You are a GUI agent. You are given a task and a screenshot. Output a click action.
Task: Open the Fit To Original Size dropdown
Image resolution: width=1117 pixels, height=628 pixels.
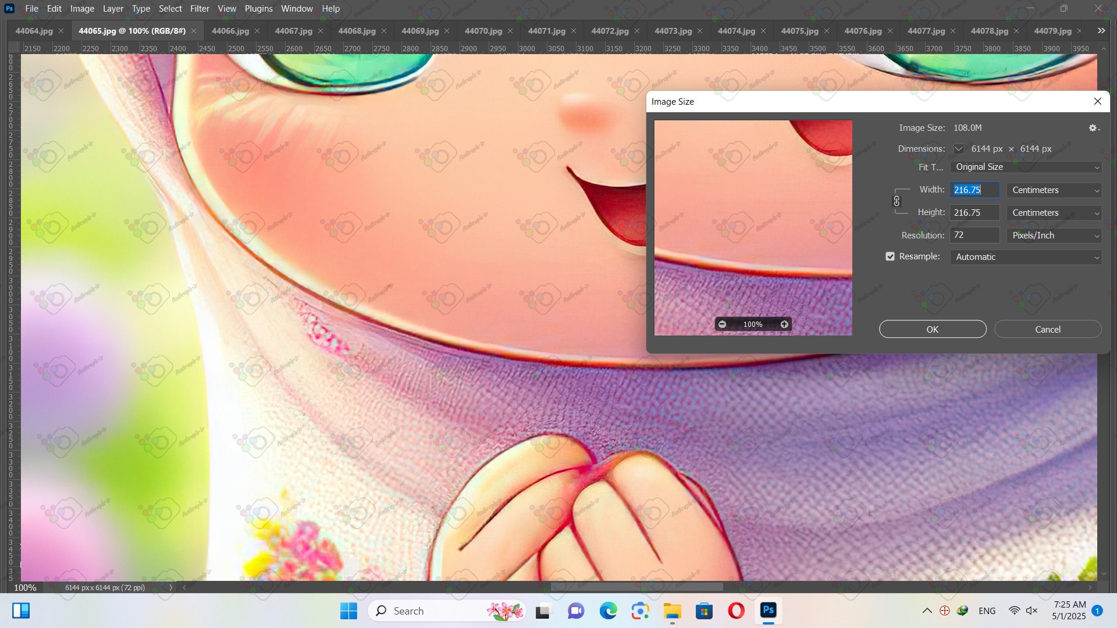(x=1026, y=167)
